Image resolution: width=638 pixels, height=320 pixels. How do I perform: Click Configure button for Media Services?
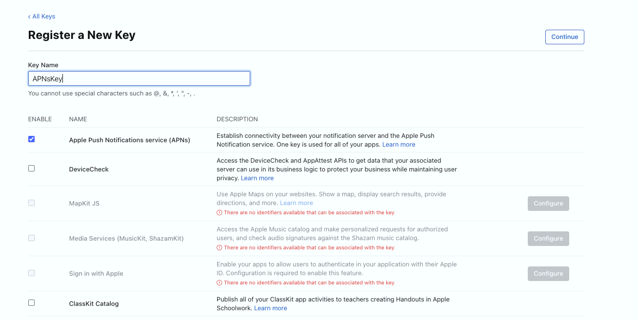click(548, 239)
